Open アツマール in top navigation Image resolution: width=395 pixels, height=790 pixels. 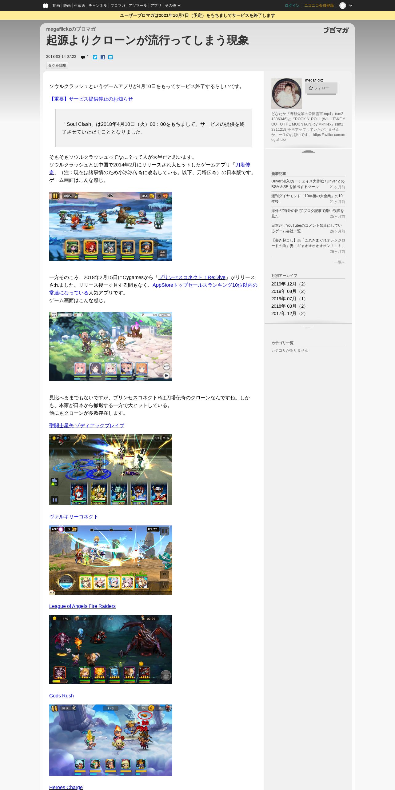(138, 6)
